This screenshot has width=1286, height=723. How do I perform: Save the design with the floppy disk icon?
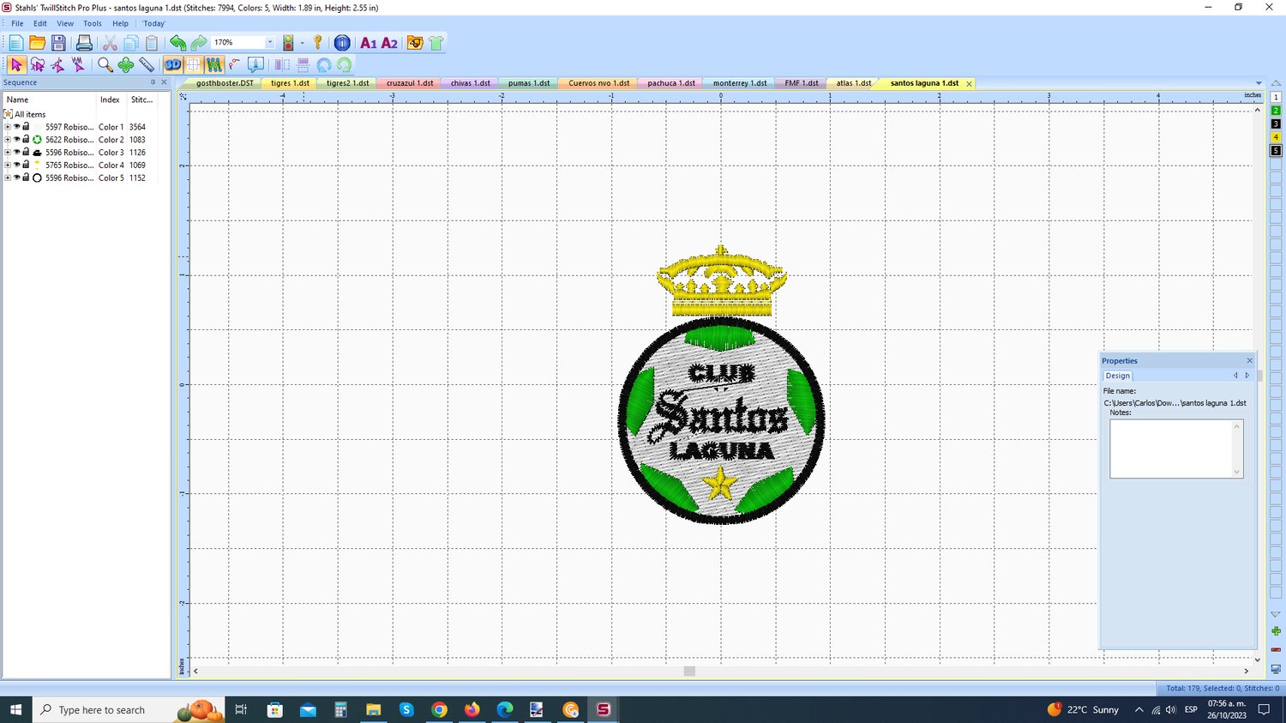pos(58,43)
